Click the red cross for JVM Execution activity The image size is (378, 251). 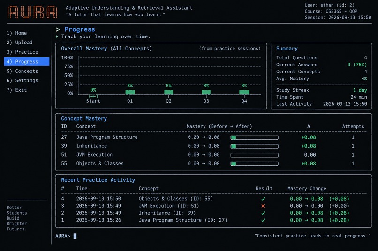tap(263, 206)
